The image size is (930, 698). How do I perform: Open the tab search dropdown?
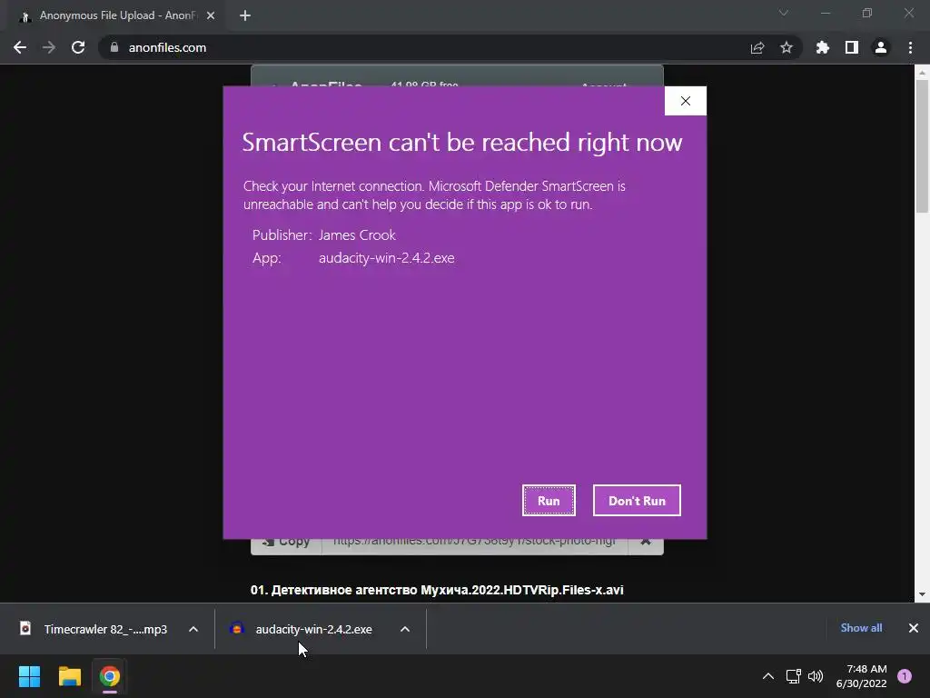[x=784, y=13]
